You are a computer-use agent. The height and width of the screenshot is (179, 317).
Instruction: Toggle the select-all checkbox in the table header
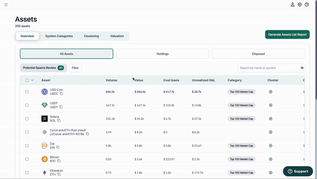point(27,80)
